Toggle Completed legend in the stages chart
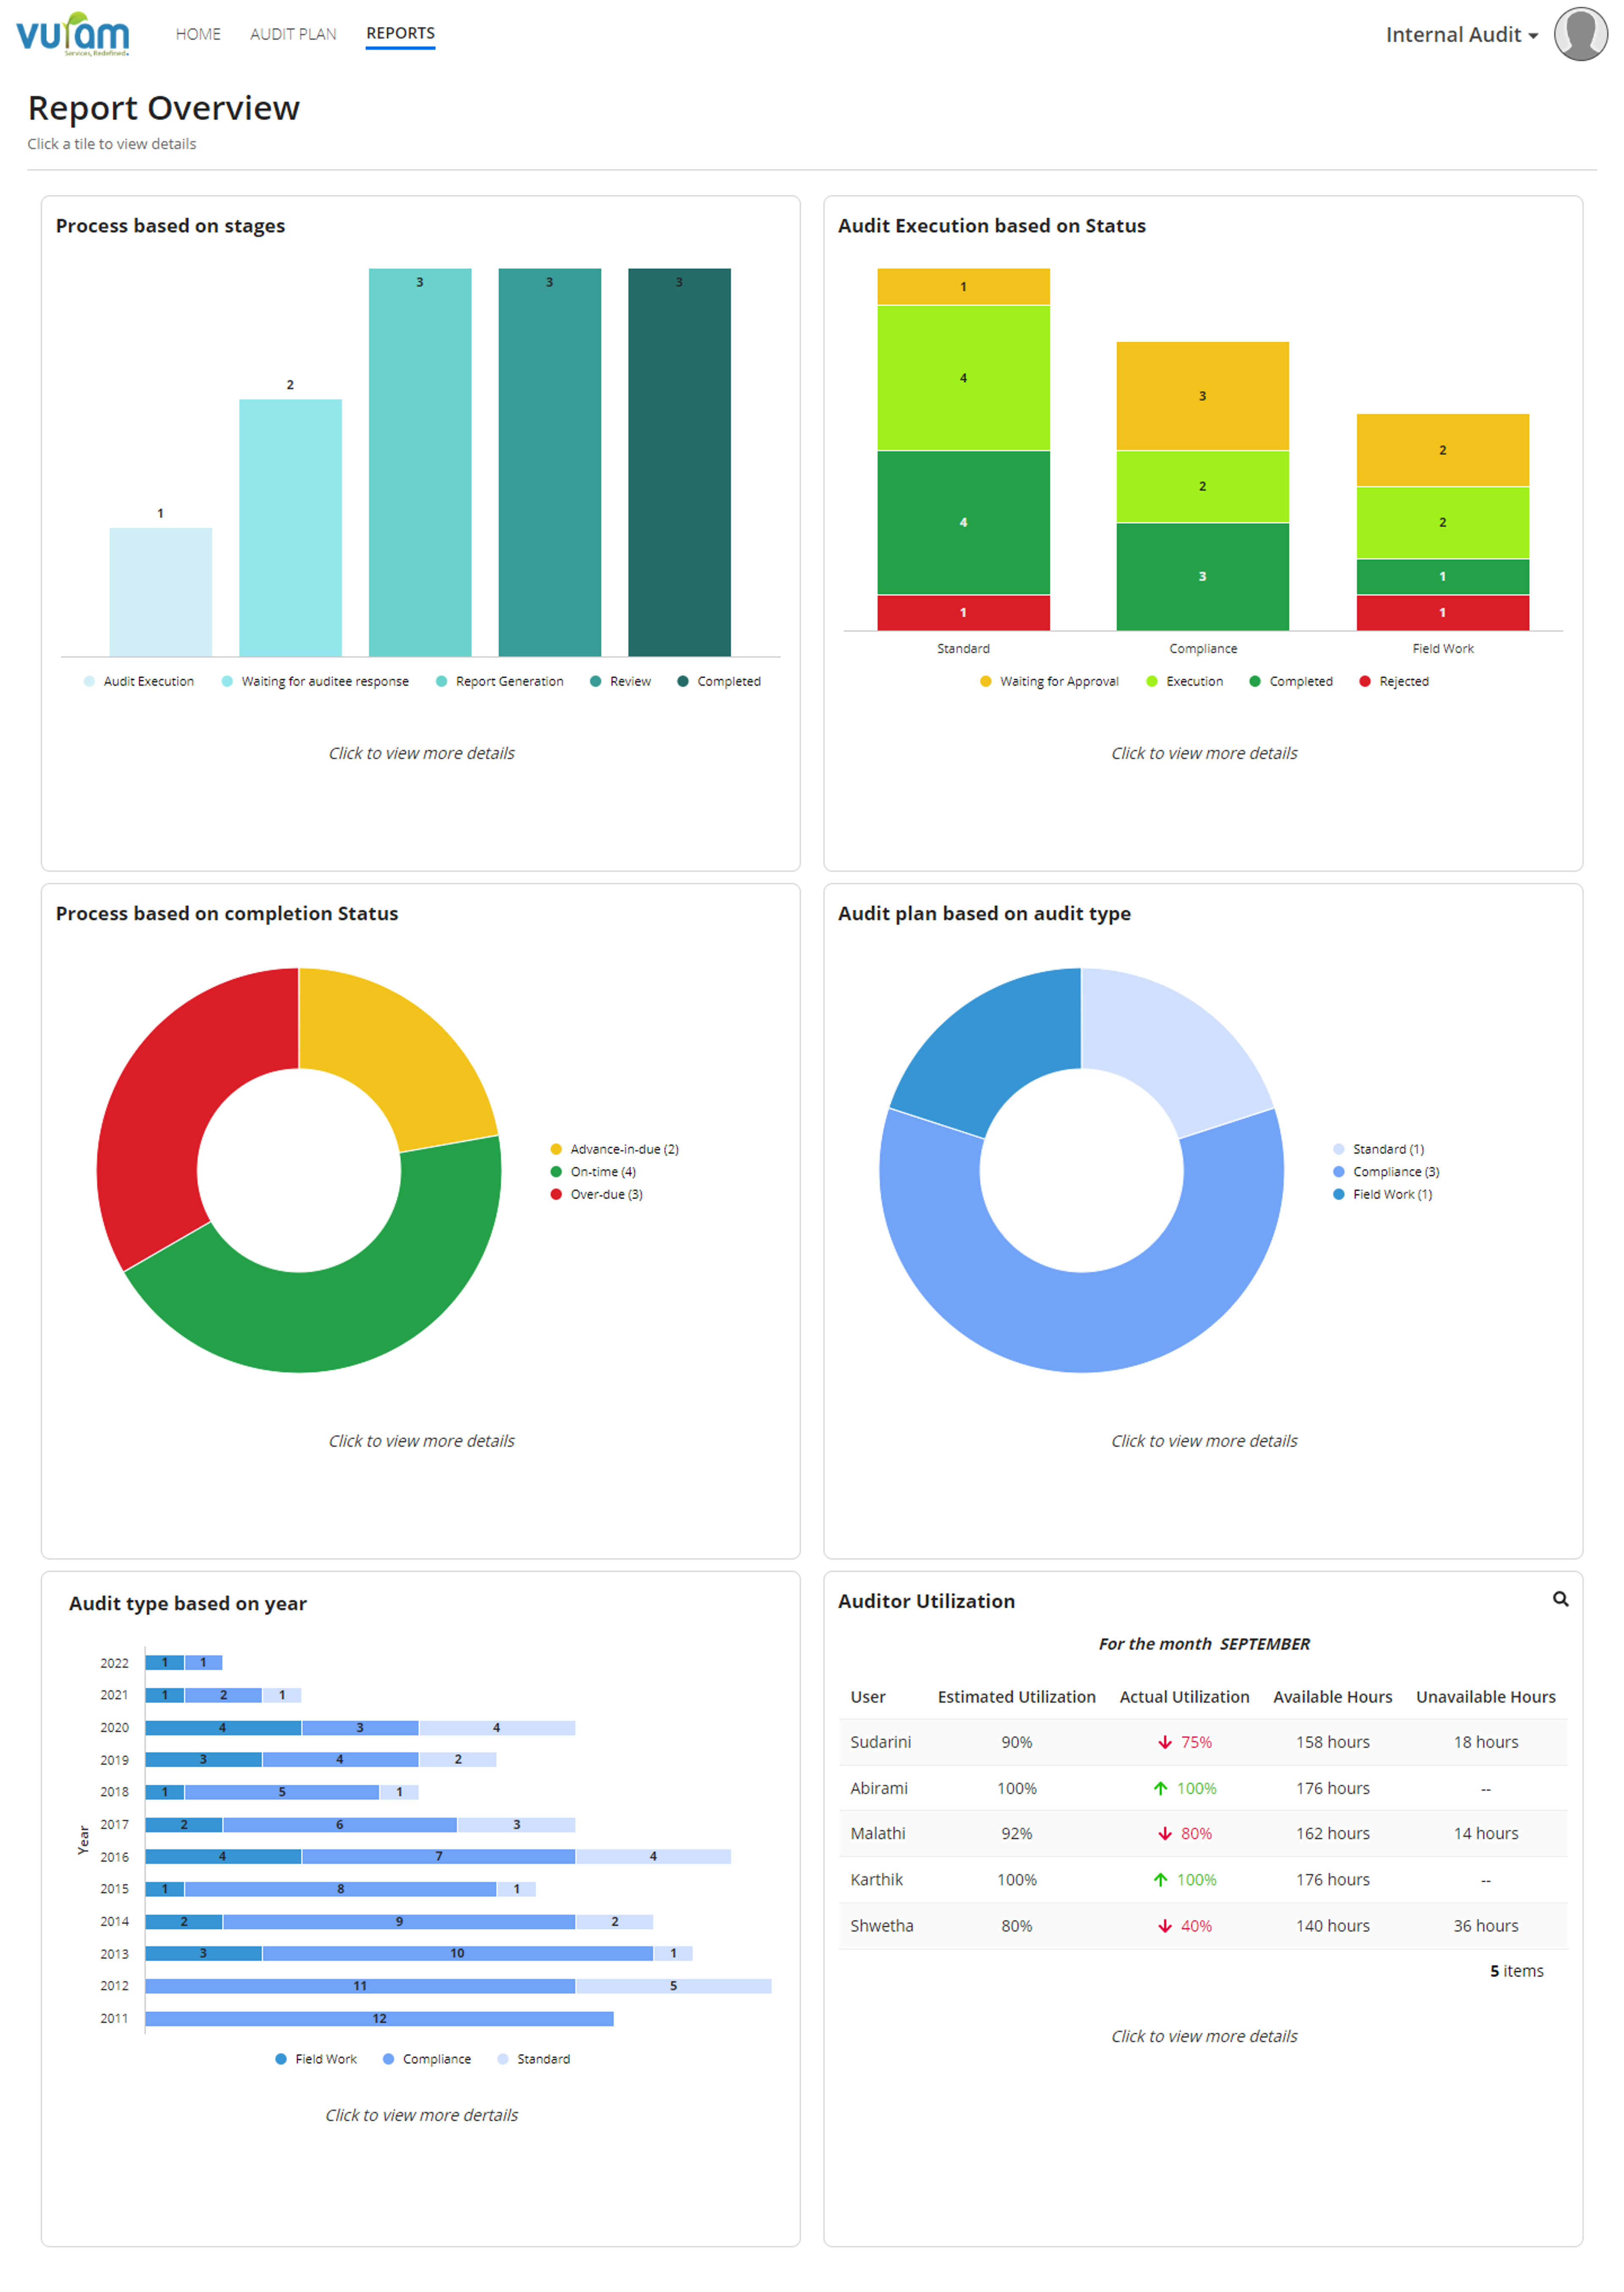 (x=719, y=681)
